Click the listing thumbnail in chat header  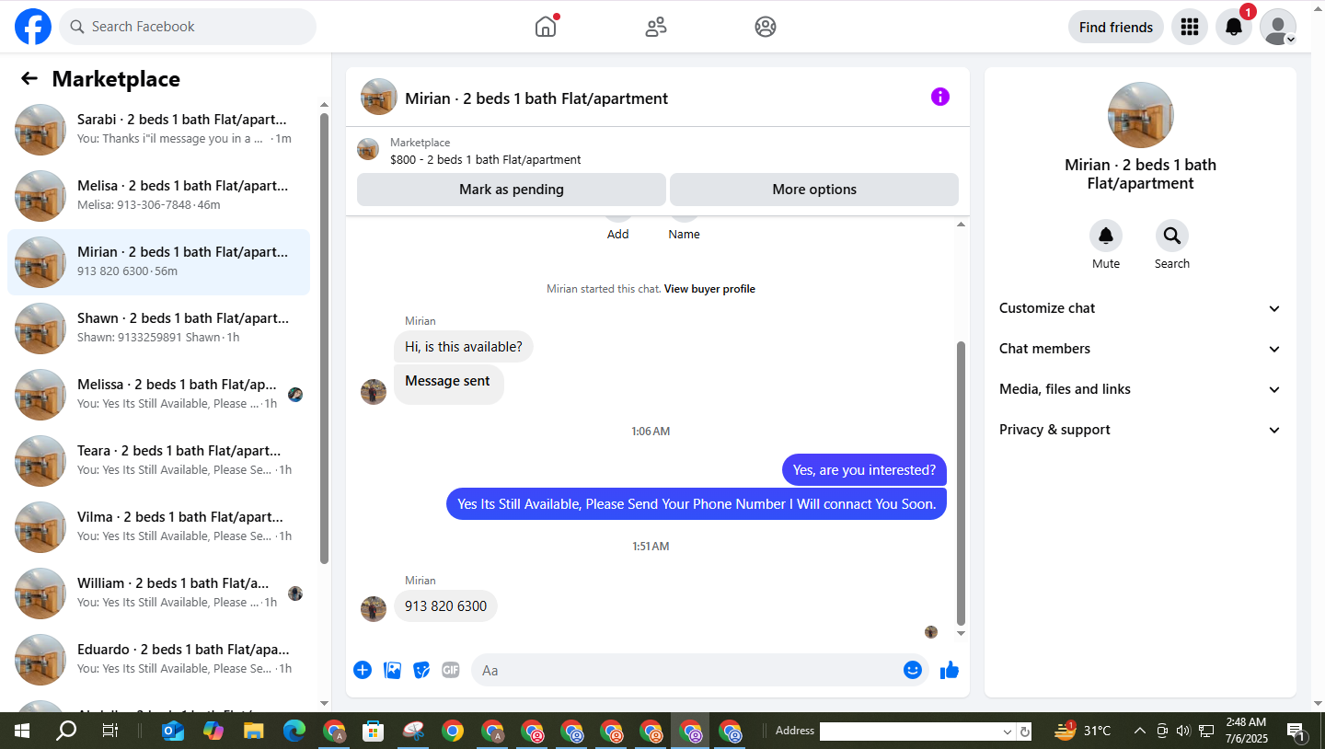click(x=379, y=97)
